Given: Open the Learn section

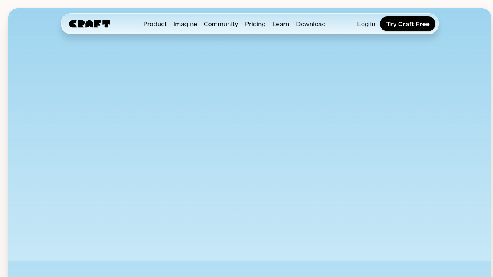Looking at the screenshot, I should (x=281, y=24).
